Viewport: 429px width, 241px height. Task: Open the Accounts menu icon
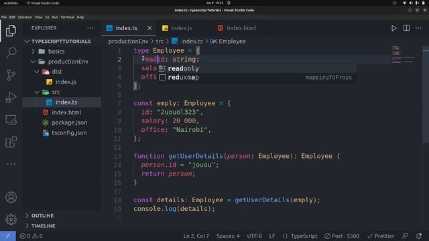point(11,197)
